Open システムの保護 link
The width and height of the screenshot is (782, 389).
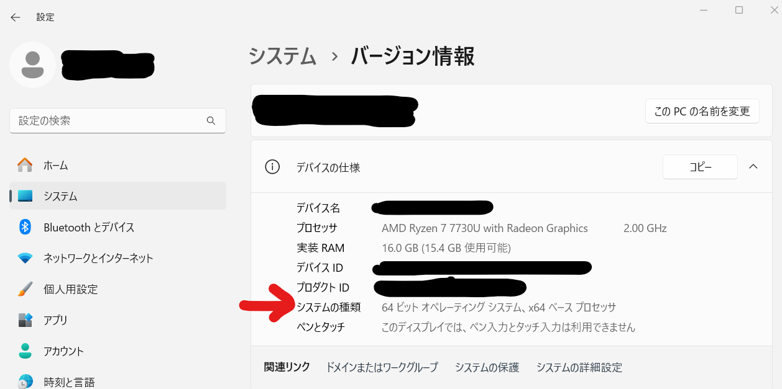click(487, 367)
